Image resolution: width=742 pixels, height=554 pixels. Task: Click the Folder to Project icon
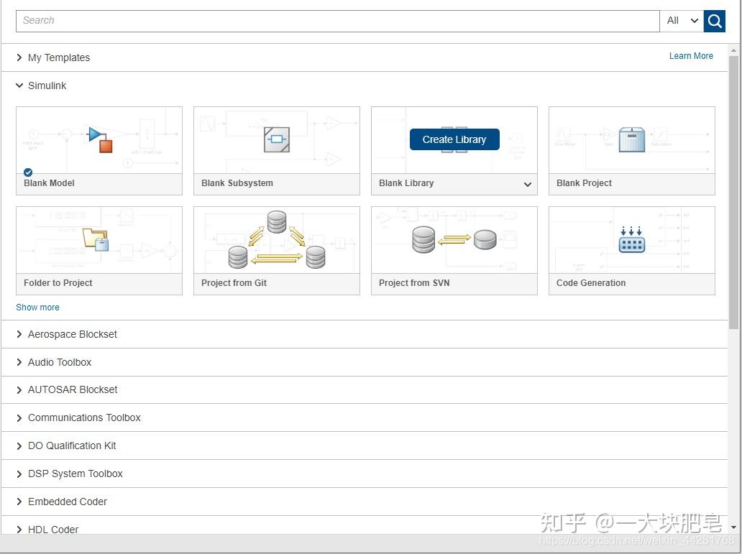pyautogui.click(x=96, y=239)
